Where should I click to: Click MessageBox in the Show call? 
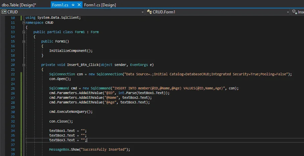point(59,149)
